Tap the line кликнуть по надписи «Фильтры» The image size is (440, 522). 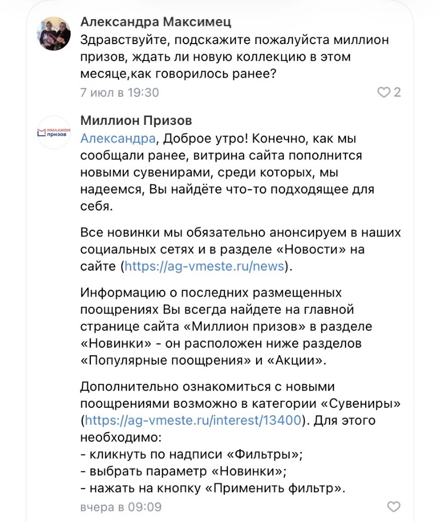192,454
